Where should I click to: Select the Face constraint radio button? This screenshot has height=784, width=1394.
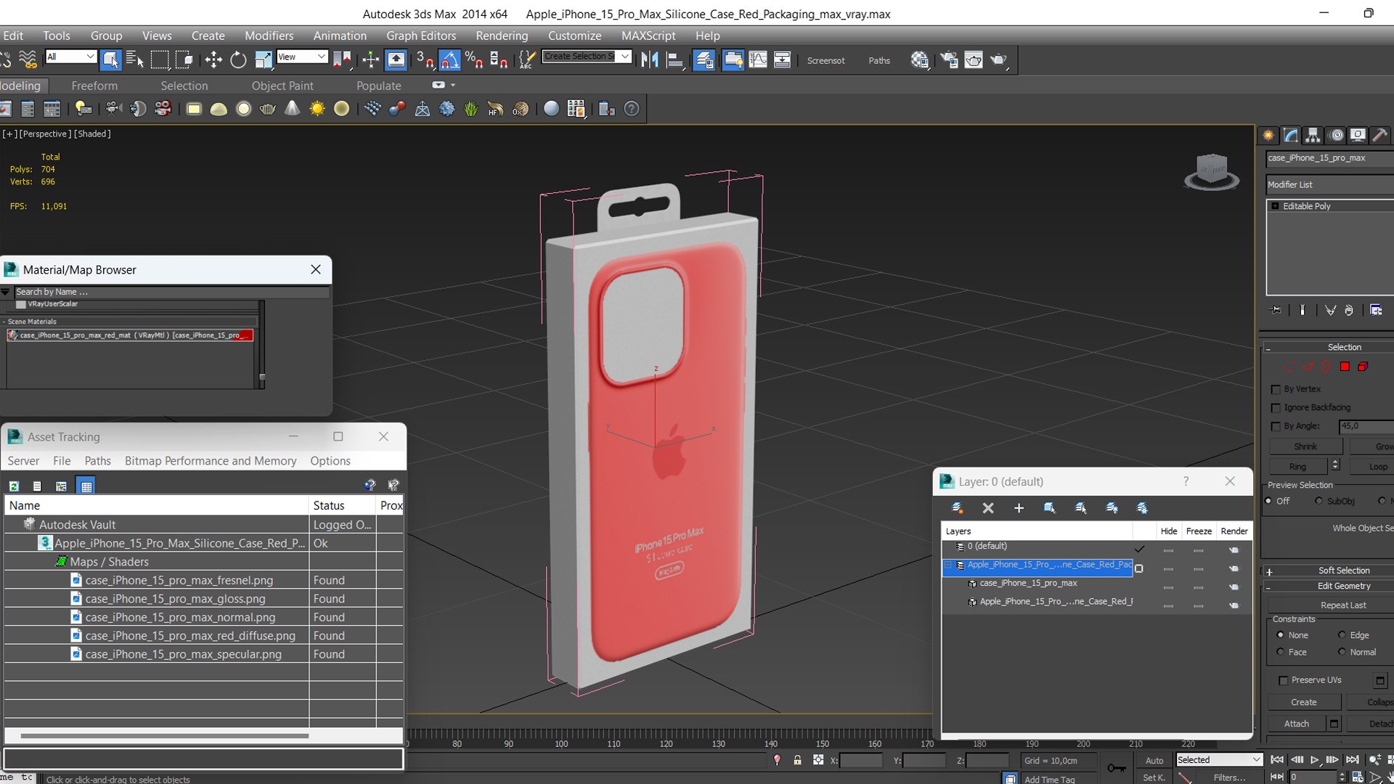pos(1280,652)
